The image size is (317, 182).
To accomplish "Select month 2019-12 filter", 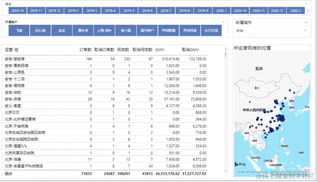I will point(55,11).
